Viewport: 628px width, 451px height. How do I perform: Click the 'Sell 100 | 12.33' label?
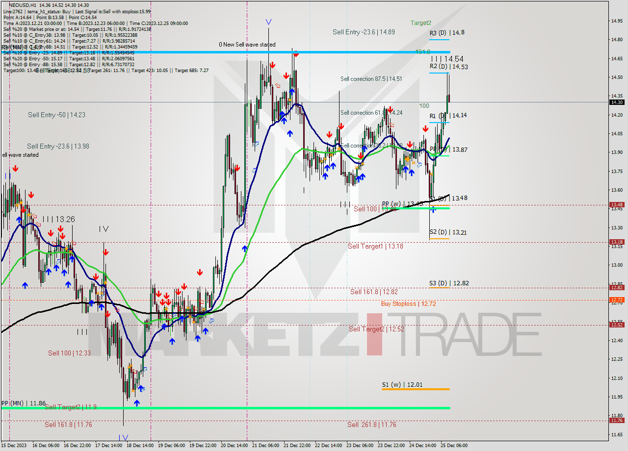click(69, 353)
